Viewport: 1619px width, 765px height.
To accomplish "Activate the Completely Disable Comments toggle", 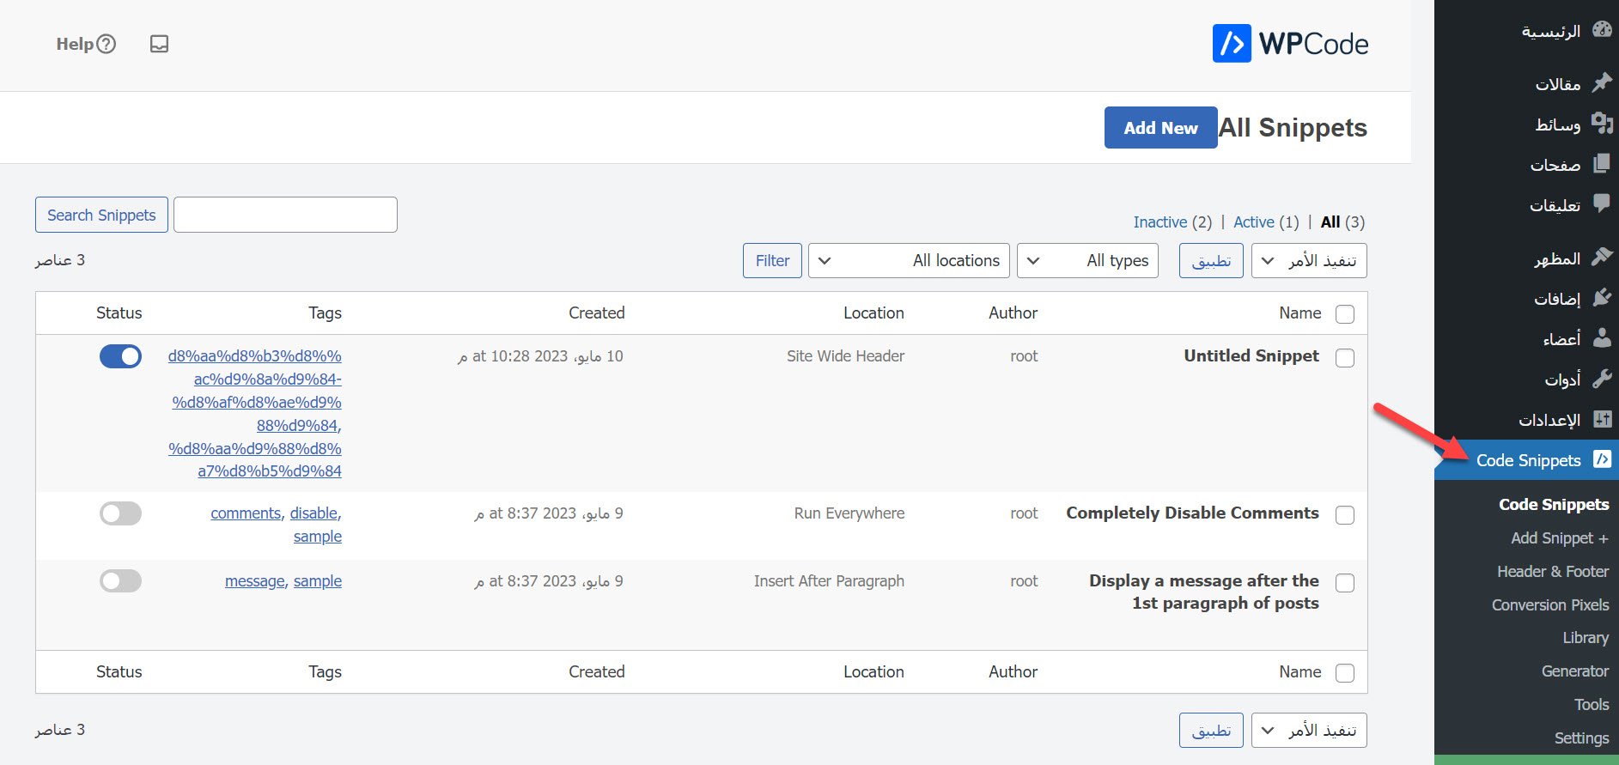I will click(120, 513).
